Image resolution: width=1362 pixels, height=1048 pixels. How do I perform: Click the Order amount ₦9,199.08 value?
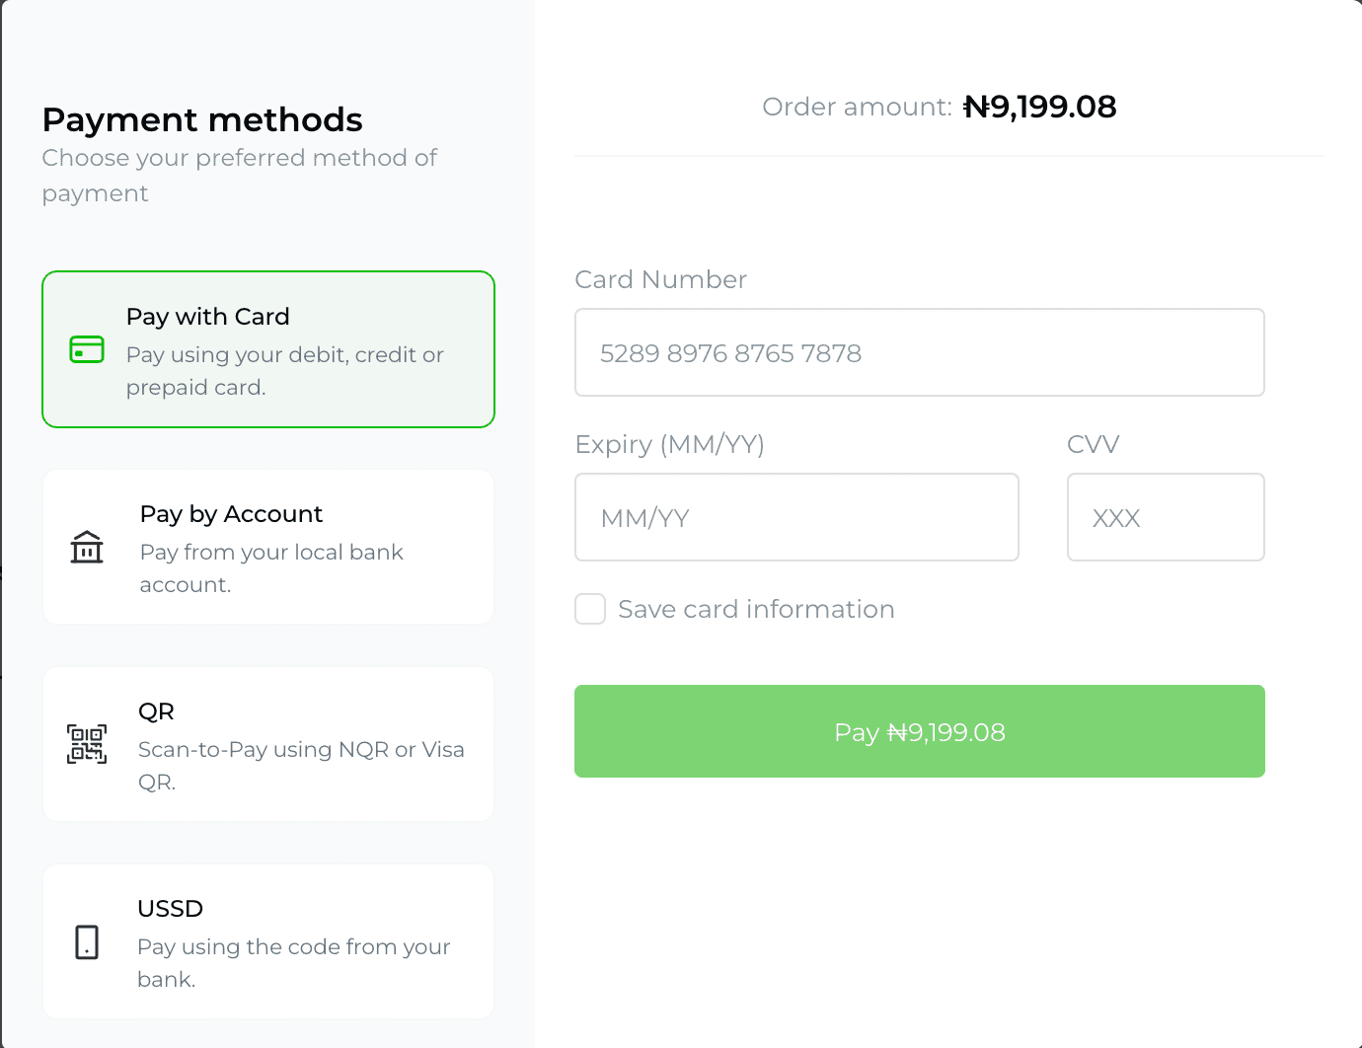pos(1039,107)
